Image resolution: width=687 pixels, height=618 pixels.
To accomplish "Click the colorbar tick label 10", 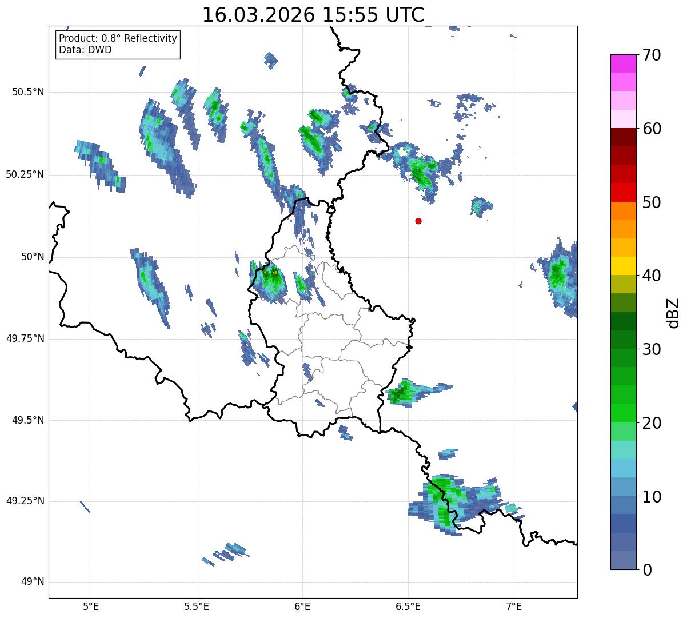I will click(x=652, y=497).
